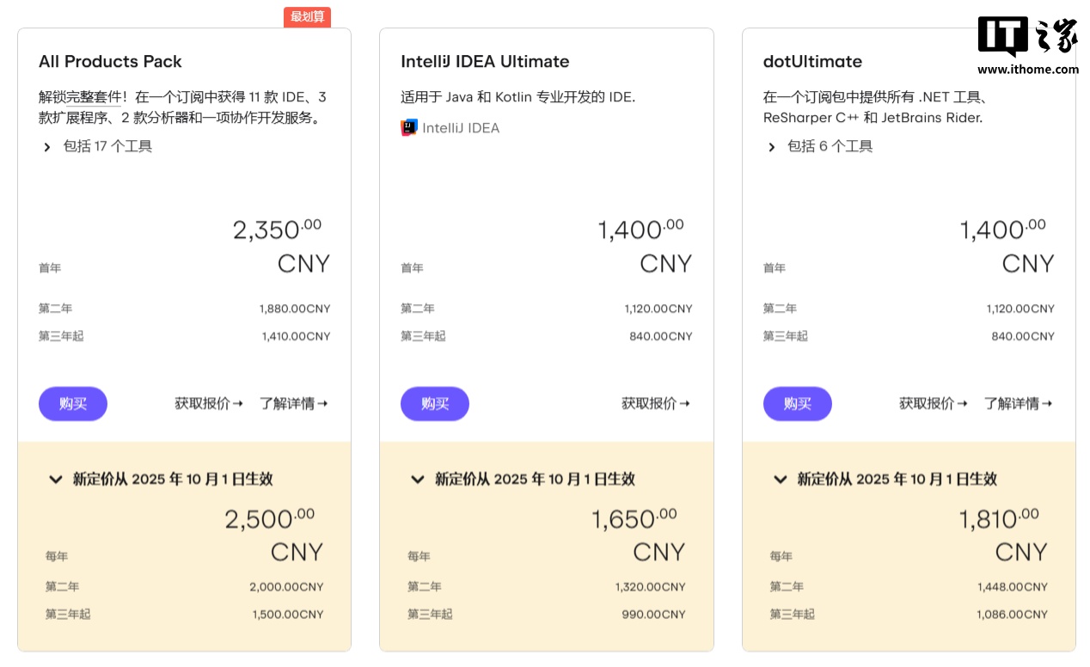Click the IntelliJ IDEA logo icon

(x=409, y=128)
